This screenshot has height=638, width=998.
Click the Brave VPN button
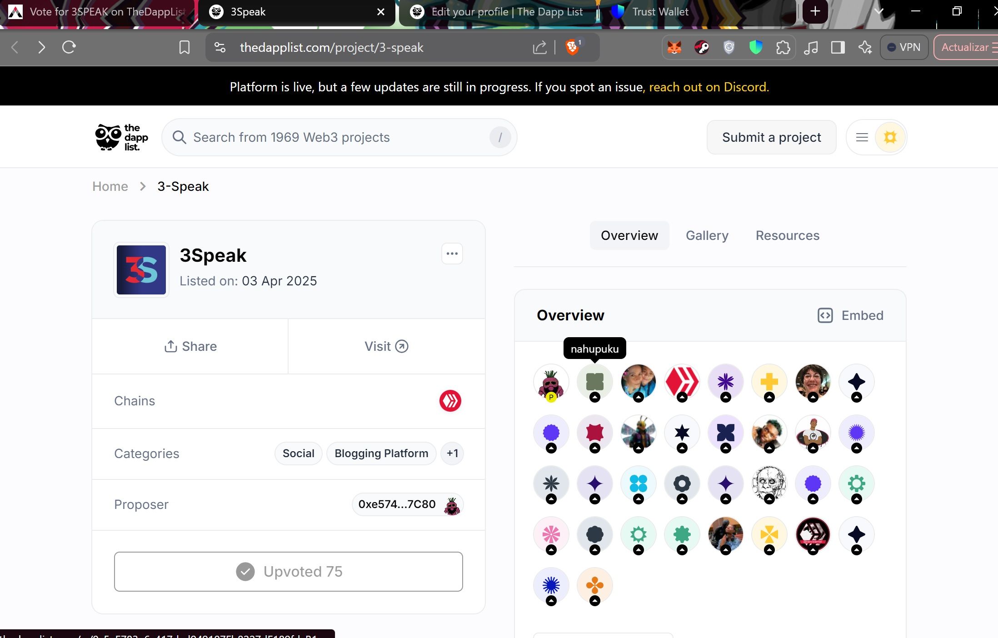[x=904, y=47]
